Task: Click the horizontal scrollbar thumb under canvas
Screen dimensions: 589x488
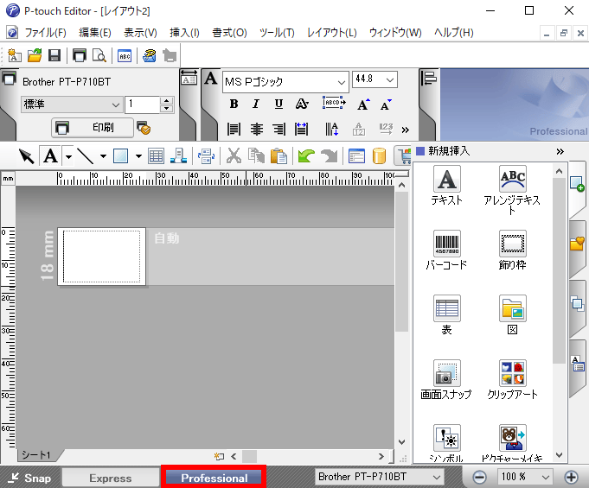Action: (249, 457)
